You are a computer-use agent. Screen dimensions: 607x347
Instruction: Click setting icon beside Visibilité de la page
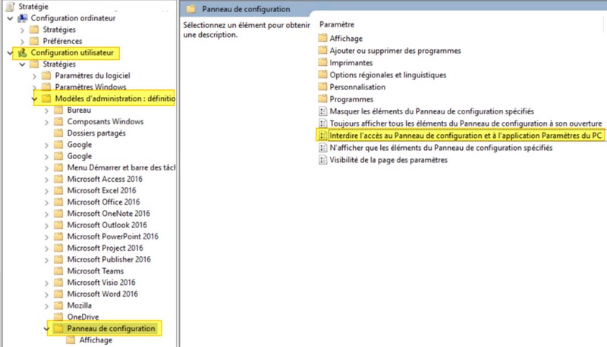(x=323, y=160)
